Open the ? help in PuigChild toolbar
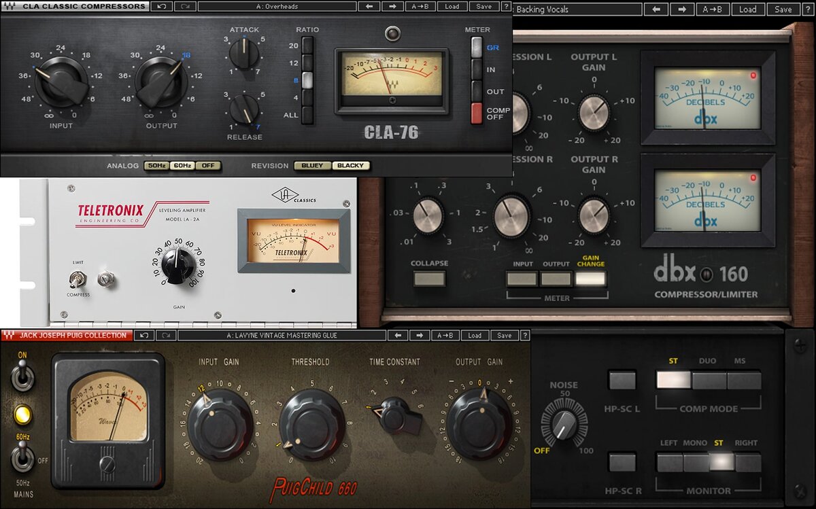The height and width of the screenshot is (509, 816). (524, 335)
